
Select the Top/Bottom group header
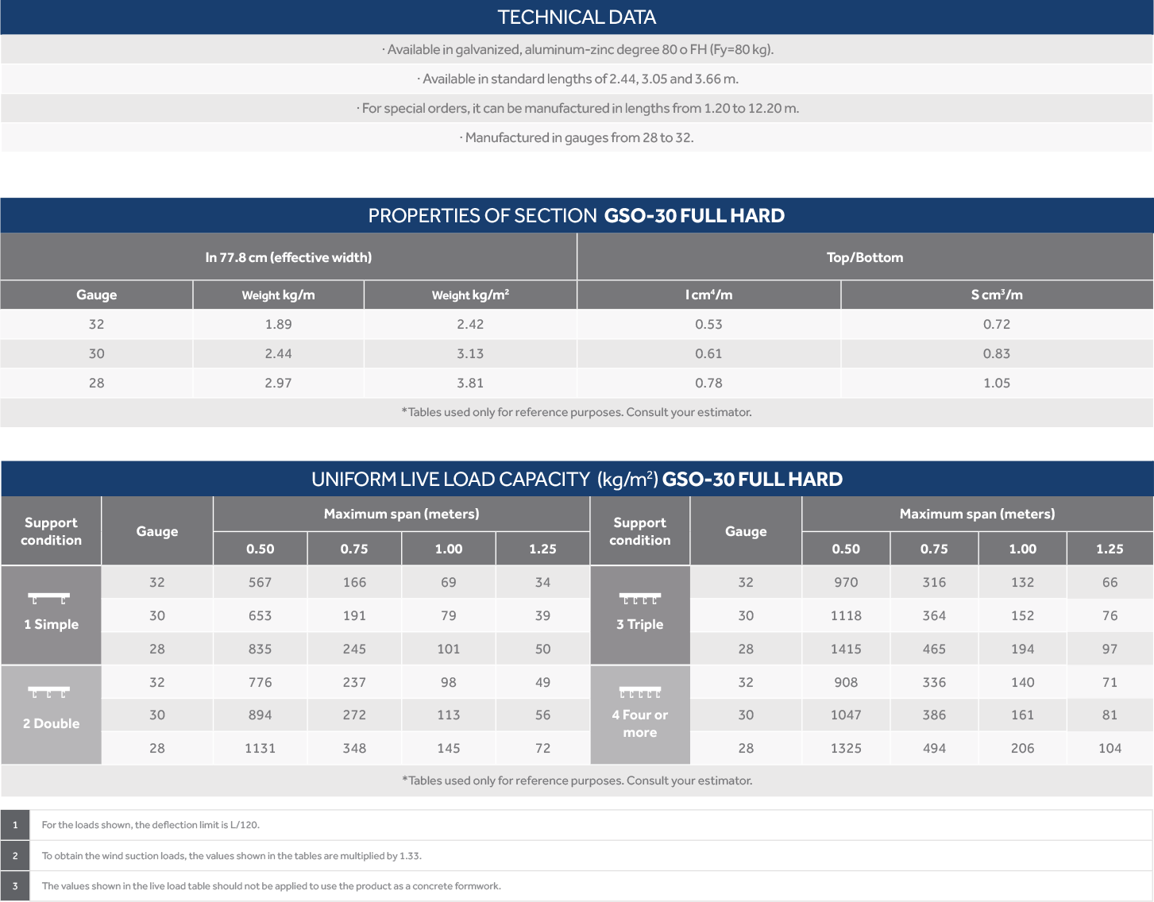(865, 257)
